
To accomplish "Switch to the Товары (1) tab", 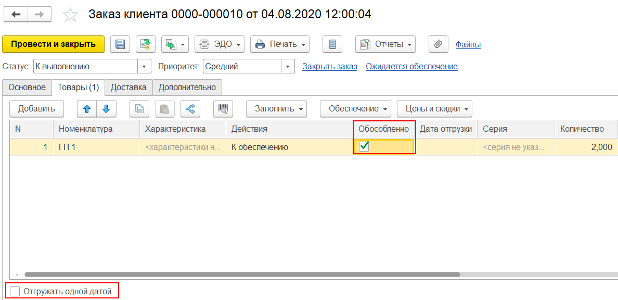I will pyautogui.click(x=78, y=87).
